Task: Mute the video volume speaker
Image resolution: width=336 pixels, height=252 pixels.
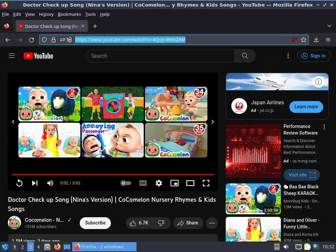Action: pyautogui.click(x=50, y=183)
